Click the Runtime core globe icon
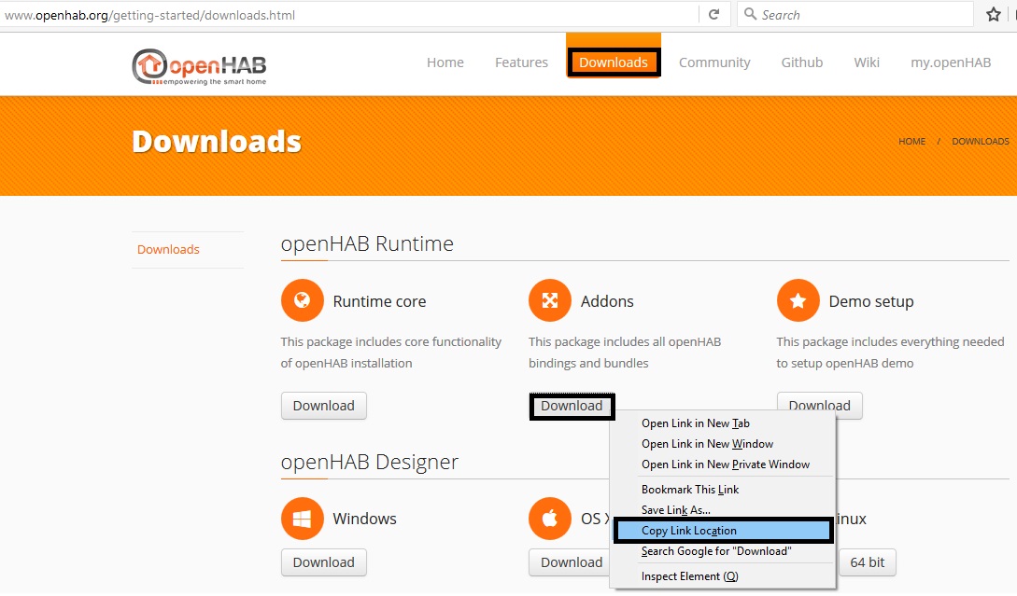 coord(303,300)
